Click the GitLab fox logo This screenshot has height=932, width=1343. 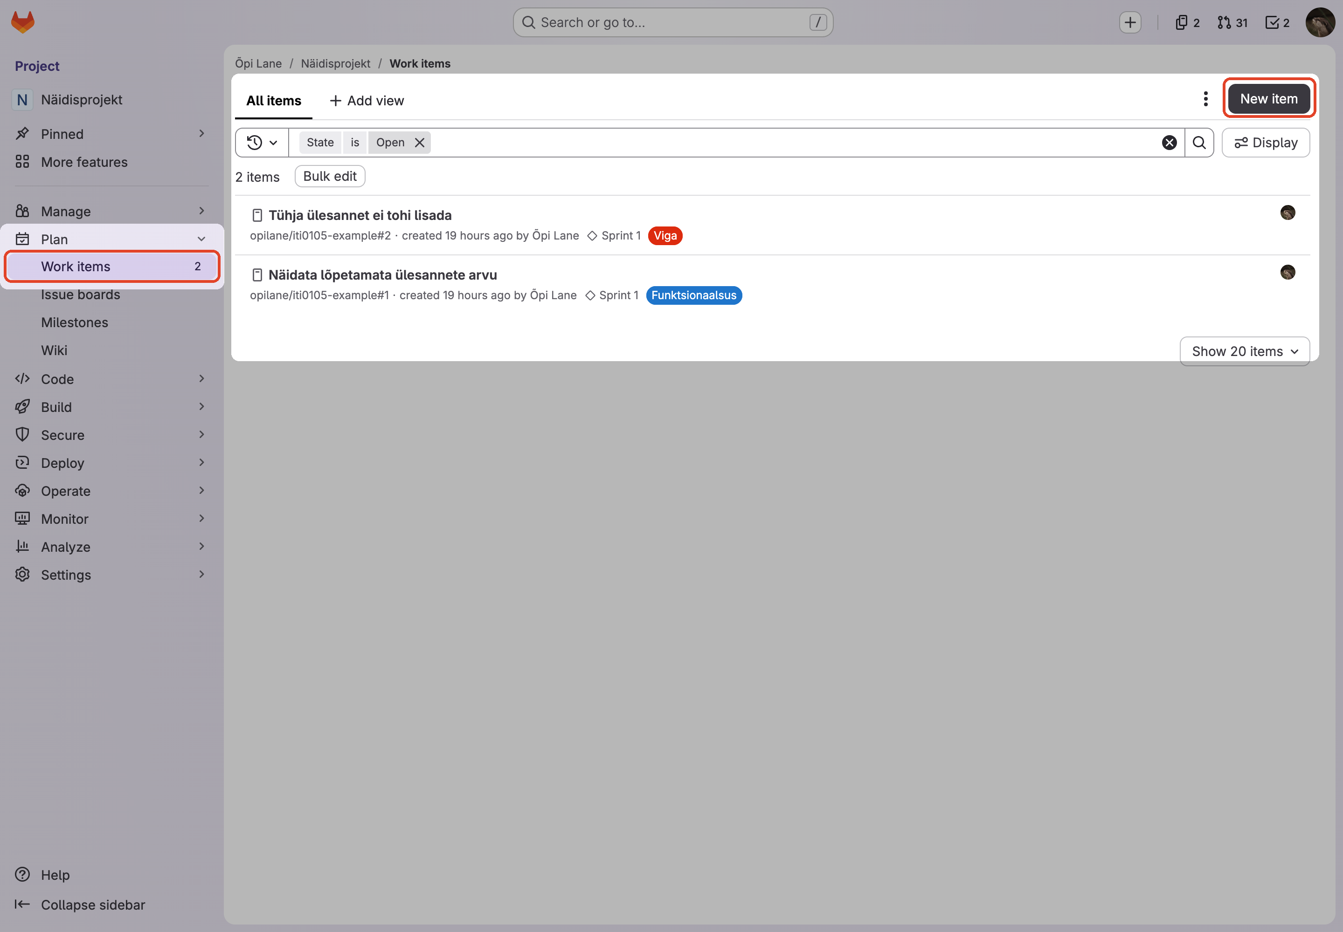coord(23,22)
